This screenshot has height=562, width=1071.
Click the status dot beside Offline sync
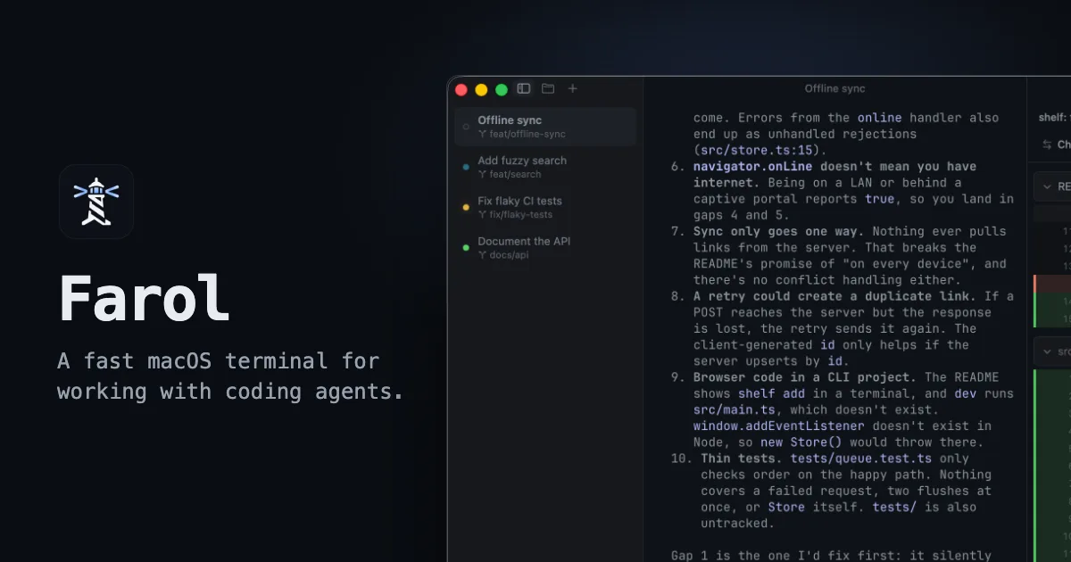466,127
